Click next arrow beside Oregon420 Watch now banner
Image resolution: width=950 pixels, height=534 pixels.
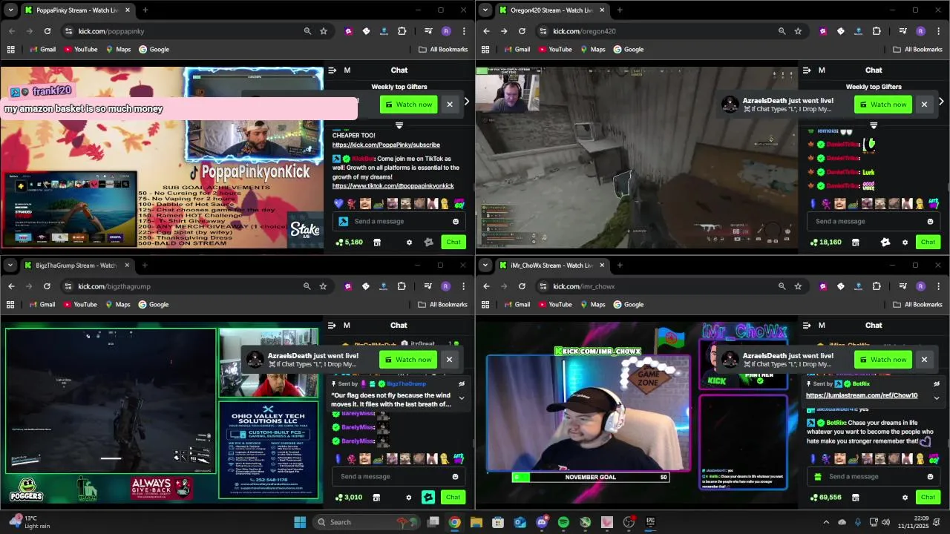point(941,101)
